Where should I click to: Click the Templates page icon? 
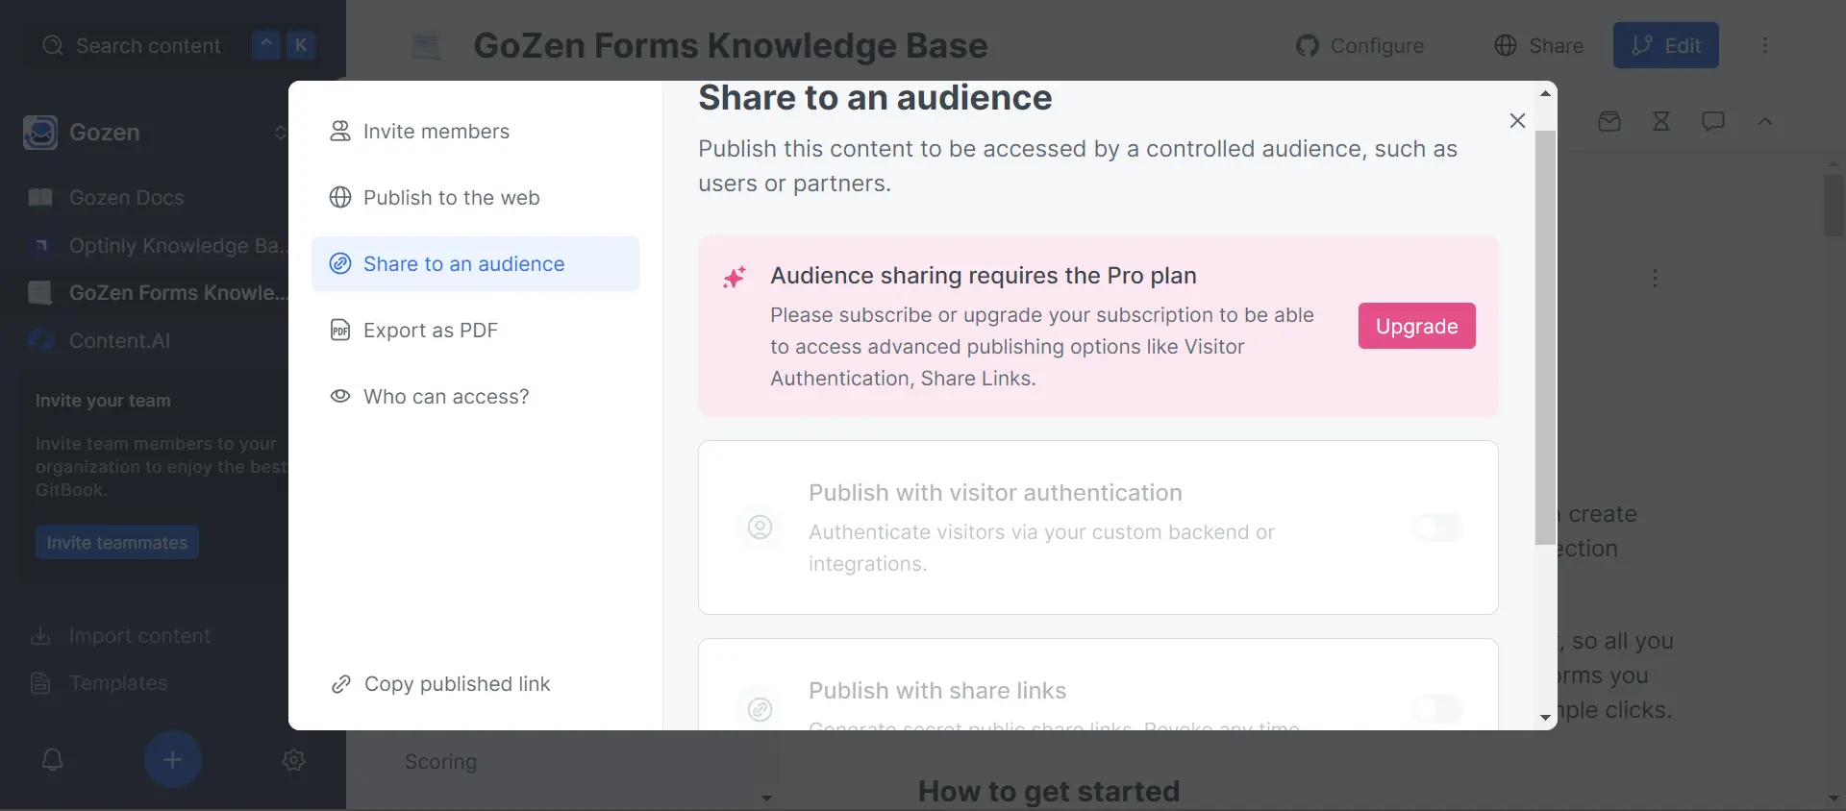tap(40, 683)
